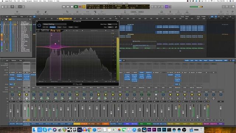The image size is (236, 133).
Task: Click Paste in the plug-in header
Action: [65, 27]
